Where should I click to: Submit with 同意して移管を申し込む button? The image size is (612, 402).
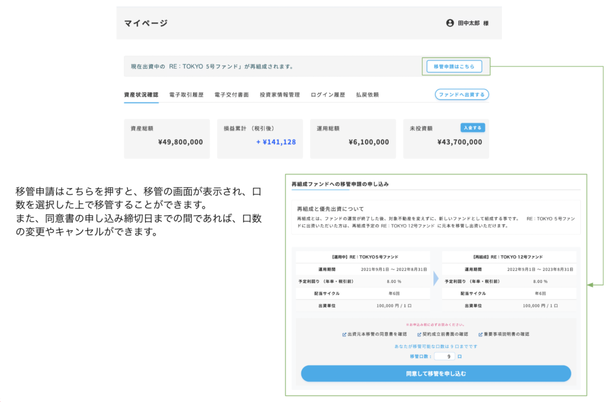coord(436,374)
